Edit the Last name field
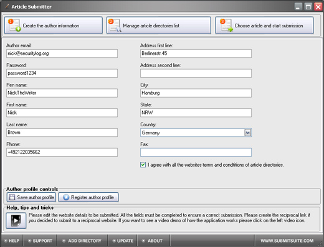 (x=62, y=133)
